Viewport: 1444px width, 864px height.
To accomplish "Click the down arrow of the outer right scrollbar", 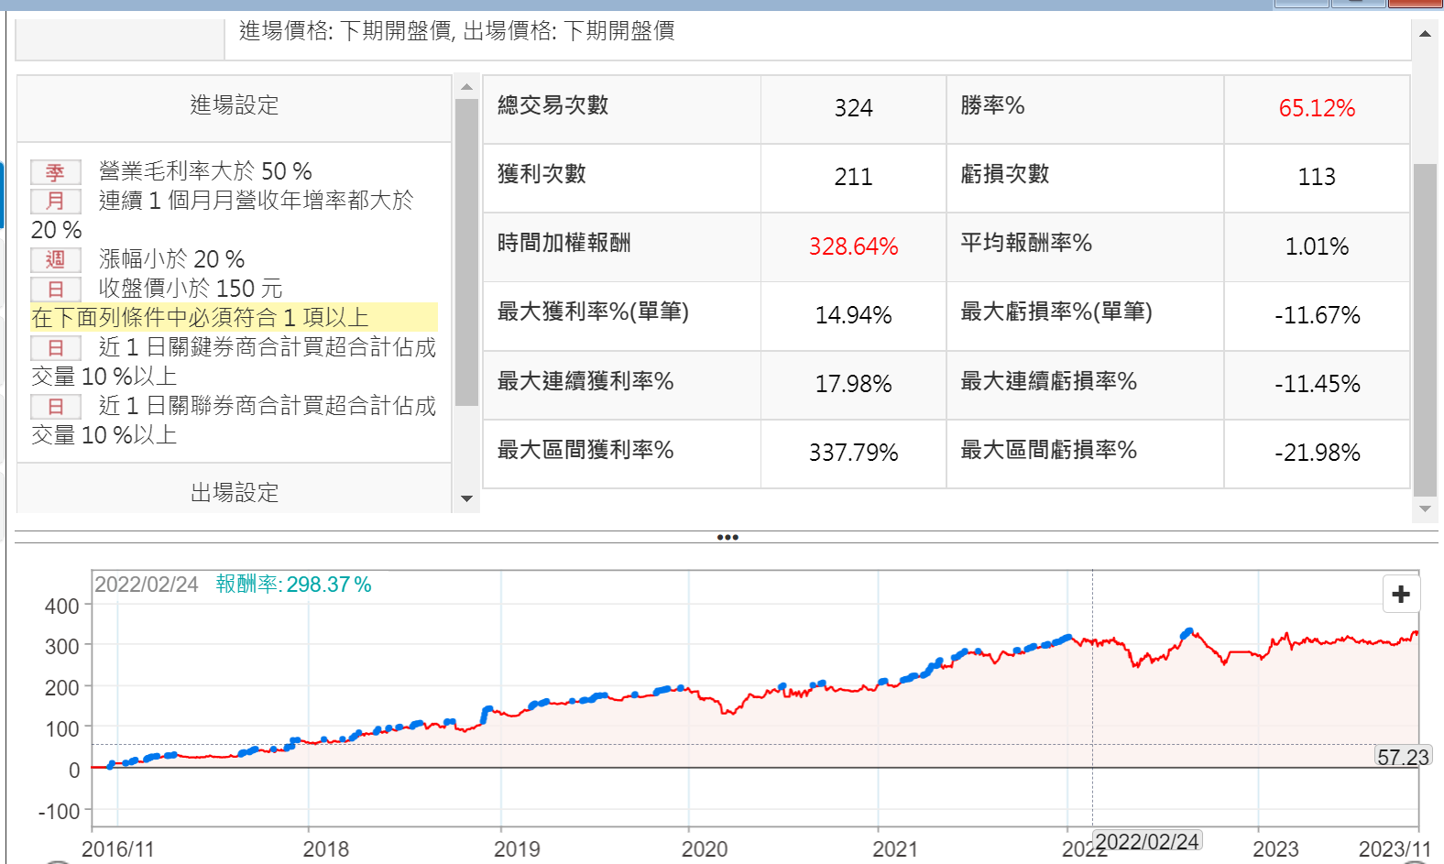I will [x=1425, y=509].
